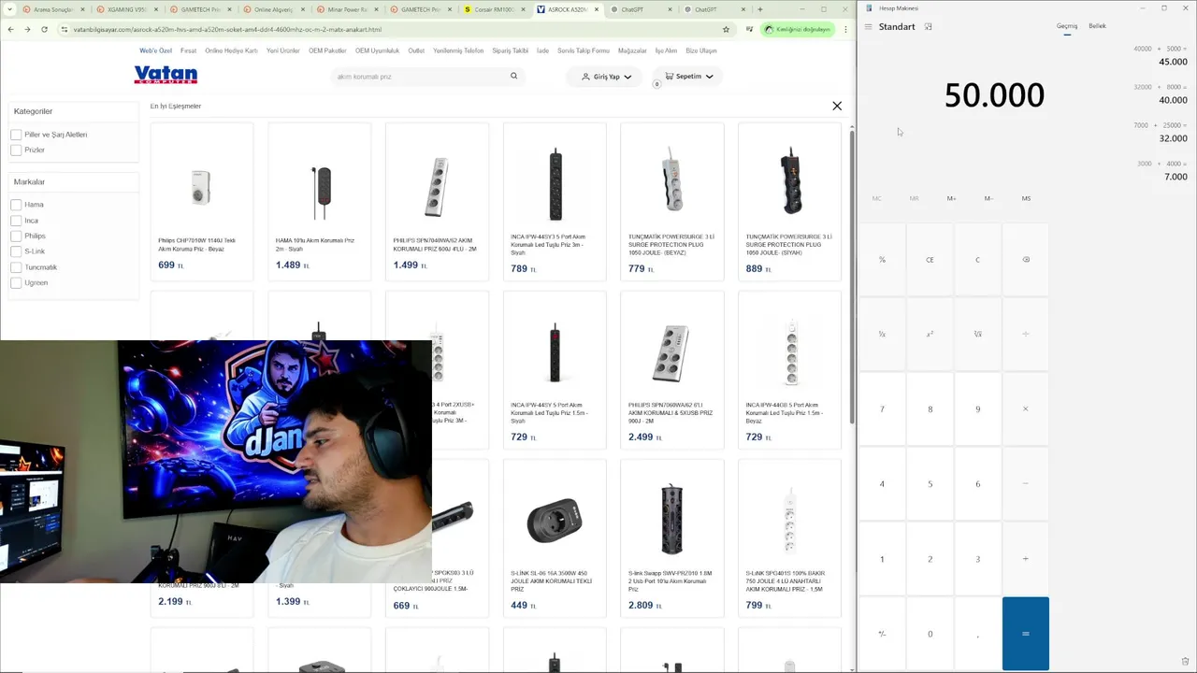Image resolution: width=1197 pixels, height=673 pixels.
Task: Switch to the Minar Power browser tab
Action: point(347,9)
